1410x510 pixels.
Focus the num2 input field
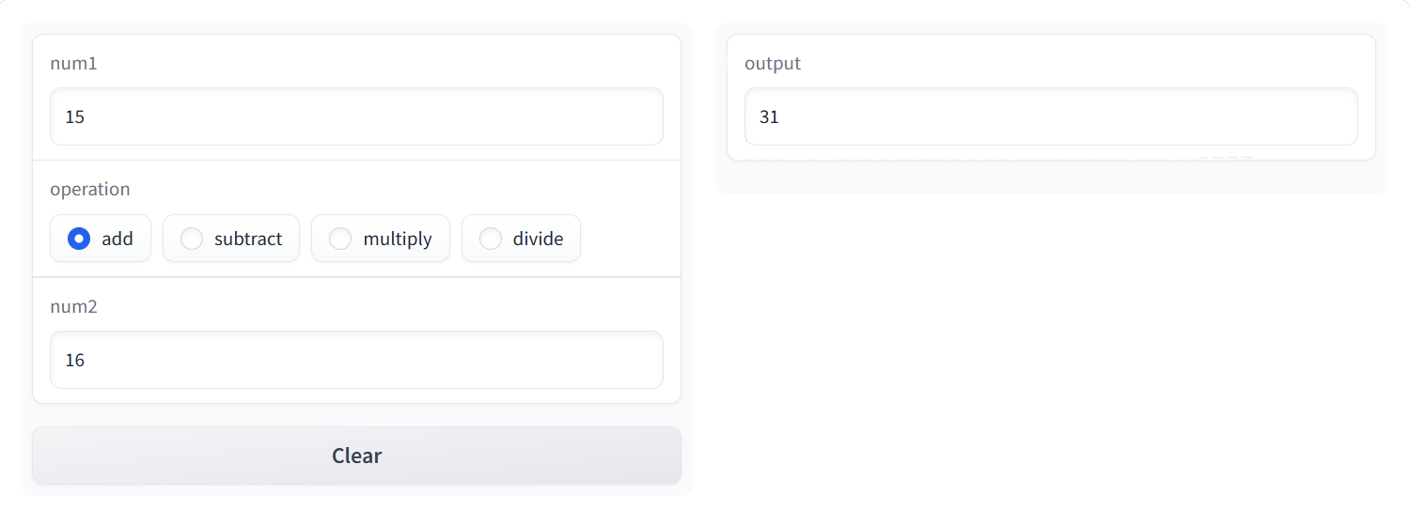pyautogui.click(x=356, y=360)
